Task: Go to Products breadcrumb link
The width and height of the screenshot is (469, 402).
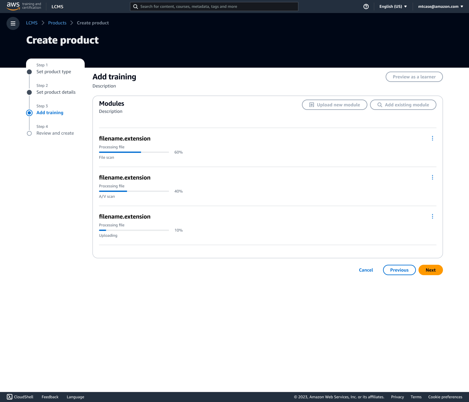Action: (57, 23)
